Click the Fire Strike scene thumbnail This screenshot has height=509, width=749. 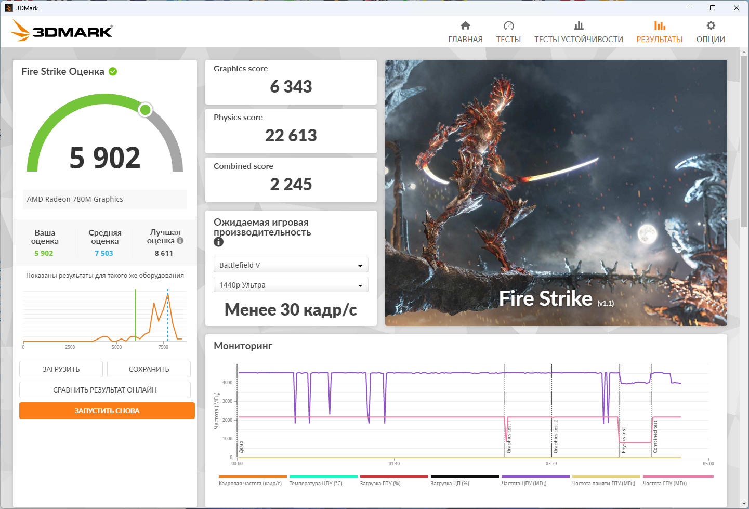(556, 193)
